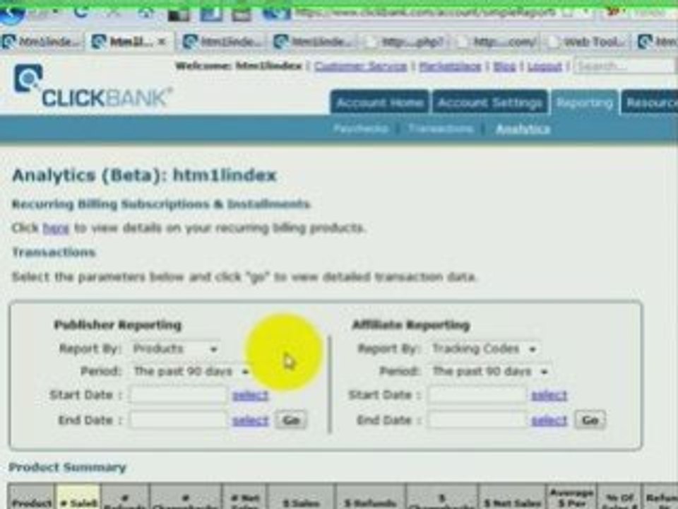Click the Logout link
This screenshot has width=678, height=509.
point(545,66)
